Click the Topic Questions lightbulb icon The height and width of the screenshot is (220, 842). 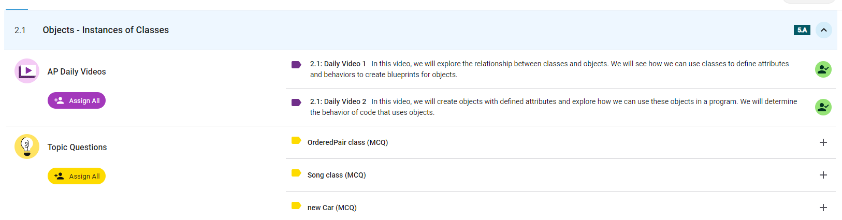(27, 146)
